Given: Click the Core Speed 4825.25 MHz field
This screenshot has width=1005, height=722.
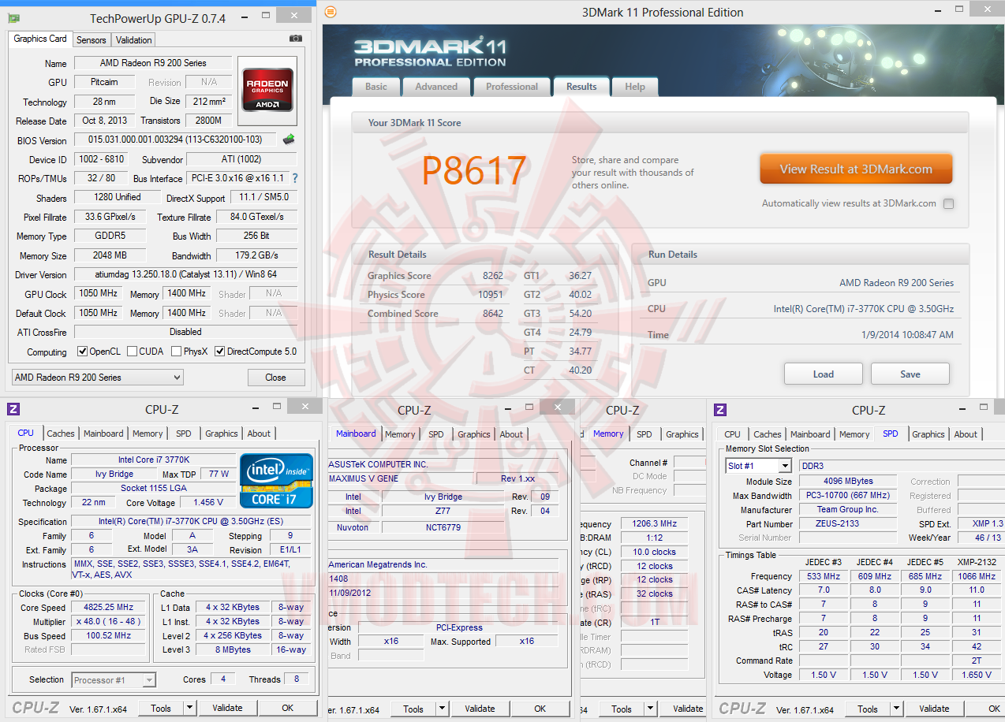Looking at the screenshot, I should tap(109, 607).
